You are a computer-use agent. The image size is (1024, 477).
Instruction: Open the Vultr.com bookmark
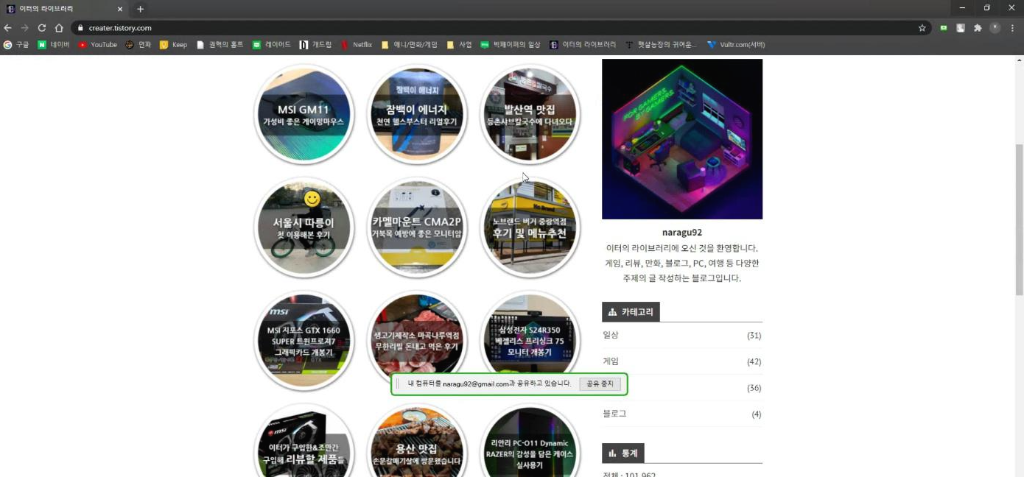(x=736, y=45)
